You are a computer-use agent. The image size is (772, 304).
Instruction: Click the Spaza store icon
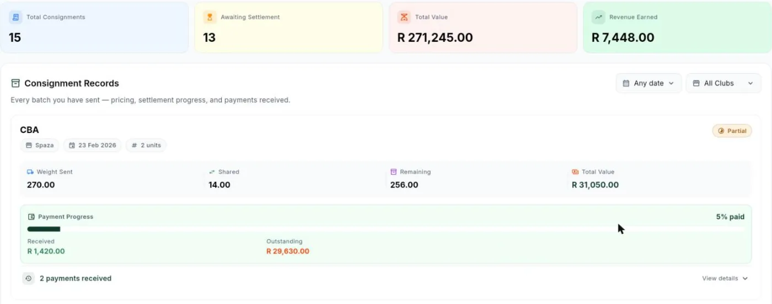pos(29,146)
